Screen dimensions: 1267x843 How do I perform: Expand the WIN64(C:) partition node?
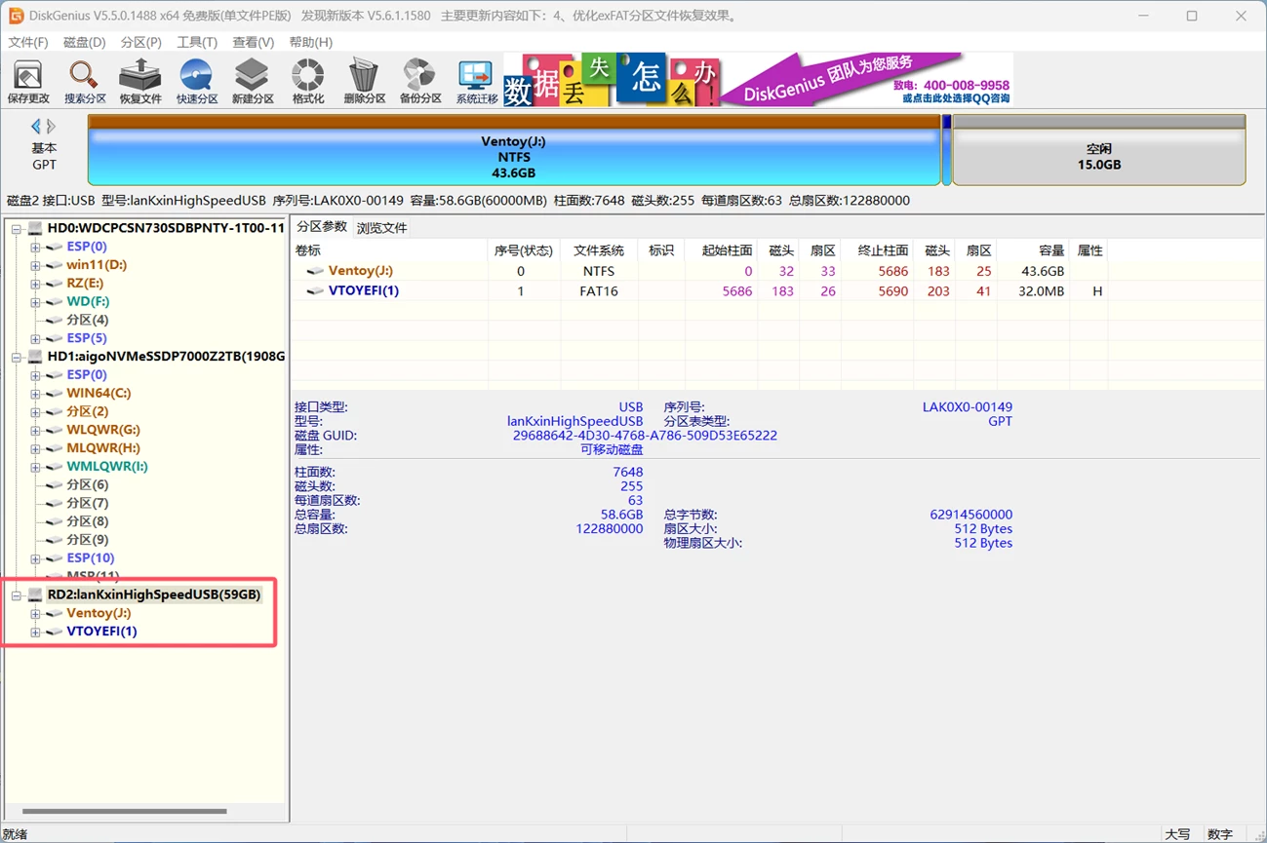coord(35,394)
